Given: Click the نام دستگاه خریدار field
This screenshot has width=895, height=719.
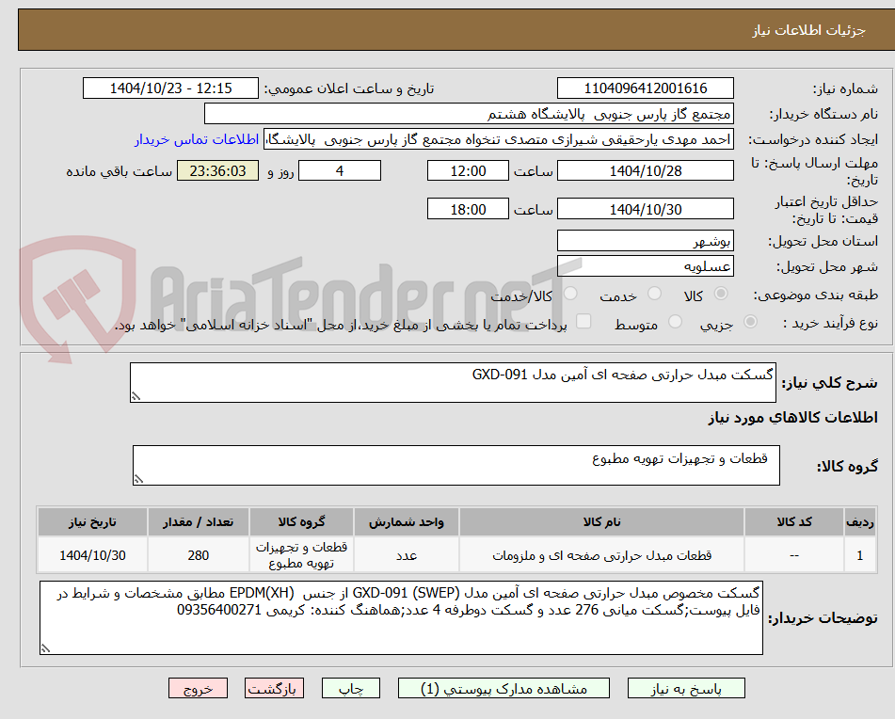Looking at the screenshot, I should (x=469, y=114).
